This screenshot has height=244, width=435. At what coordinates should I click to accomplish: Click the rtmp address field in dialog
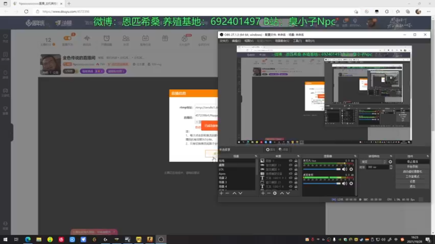point(206,107)
